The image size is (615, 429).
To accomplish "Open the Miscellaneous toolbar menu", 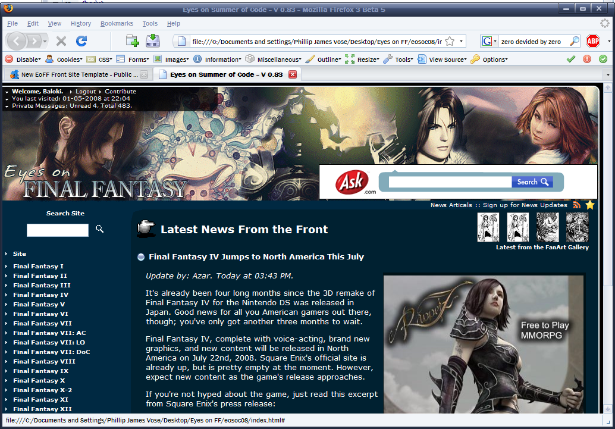I will [x=274, y=60].
